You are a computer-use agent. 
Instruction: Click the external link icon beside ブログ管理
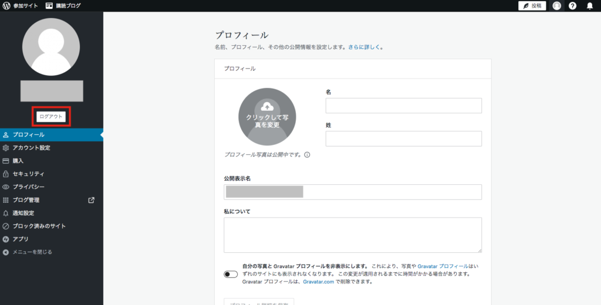click(x=91, y=200)
